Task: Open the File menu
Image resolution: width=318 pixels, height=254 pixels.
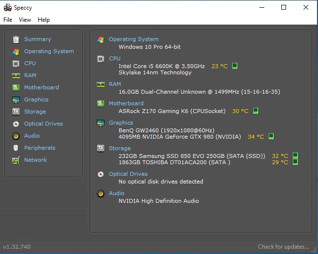Action: click(x=8, y=20)
